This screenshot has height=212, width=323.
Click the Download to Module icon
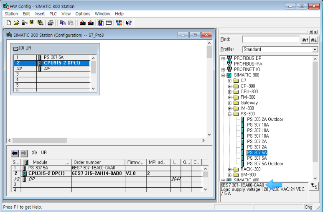pyautogui.click(x=83, y=23)
